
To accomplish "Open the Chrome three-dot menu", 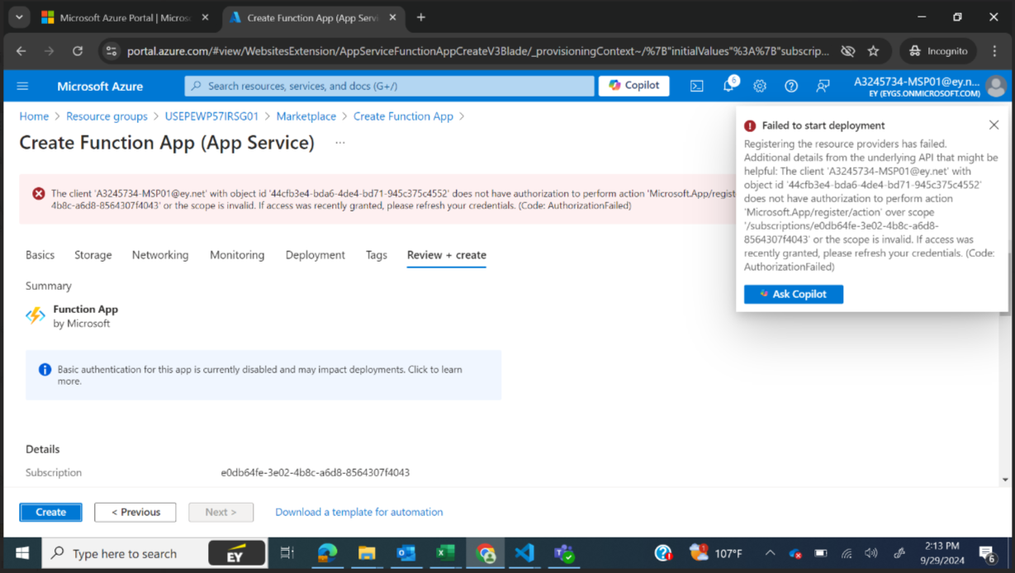I will click(994, 51).
